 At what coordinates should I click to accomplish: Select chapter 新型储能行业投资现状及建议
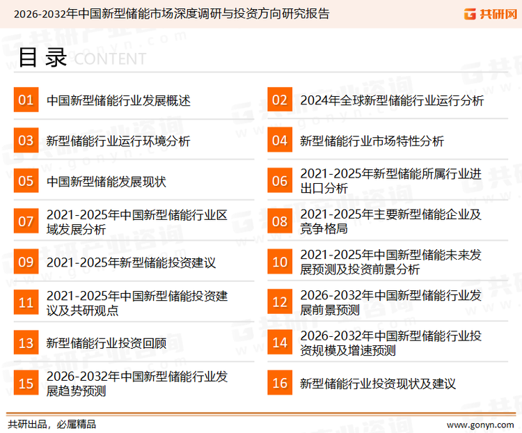pos(378,384)
